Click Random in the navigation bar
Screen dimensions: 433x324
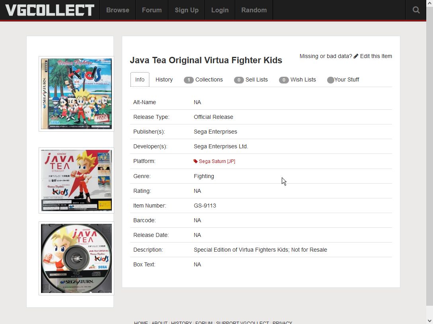254,10
